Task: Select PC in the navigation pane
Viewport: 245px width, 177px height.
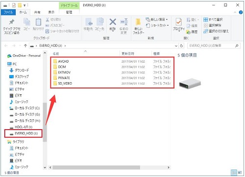Action: 12,64
